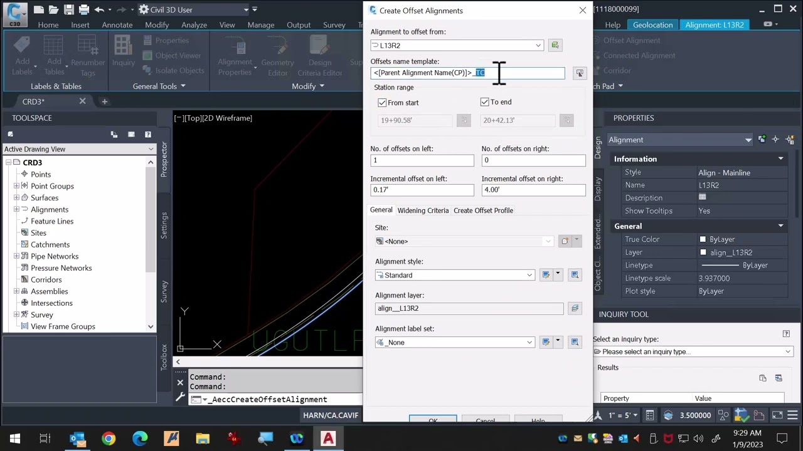Open Prospector vertical tab in Toolspace
Image resolution: width=803 pixels, height=451 pixels.
[164, 159]
